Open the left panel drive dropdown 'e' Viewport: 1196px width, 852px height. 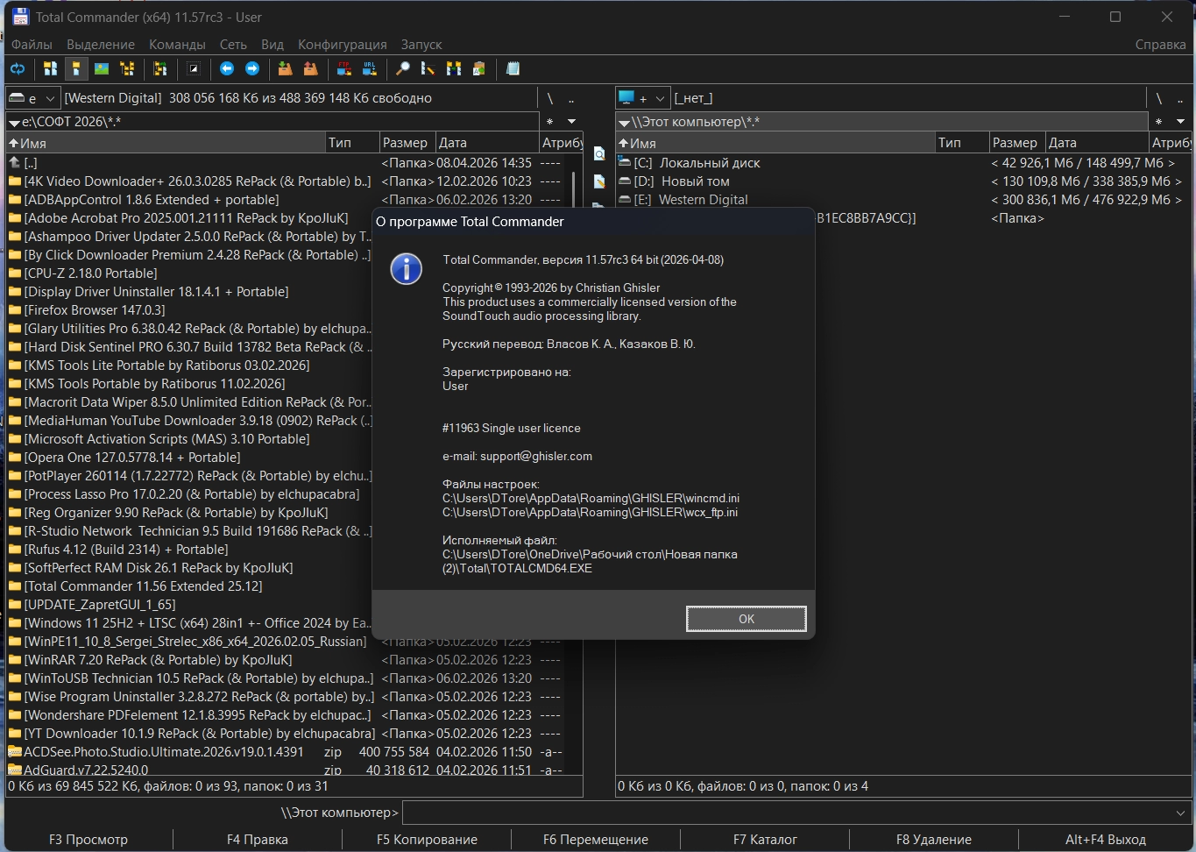(x=32, y=98)
